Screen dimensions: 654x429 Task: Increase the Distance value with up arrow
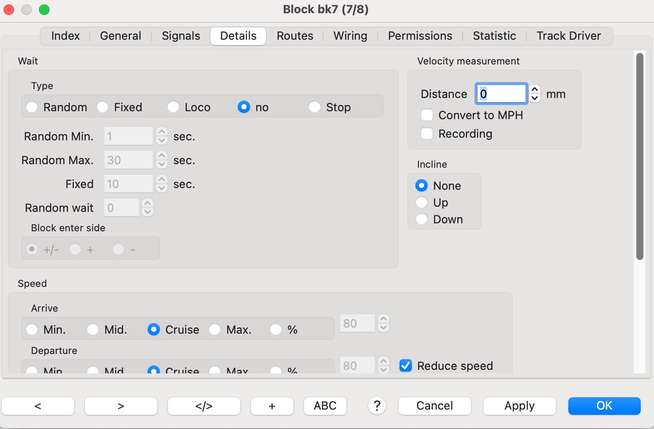535,89
